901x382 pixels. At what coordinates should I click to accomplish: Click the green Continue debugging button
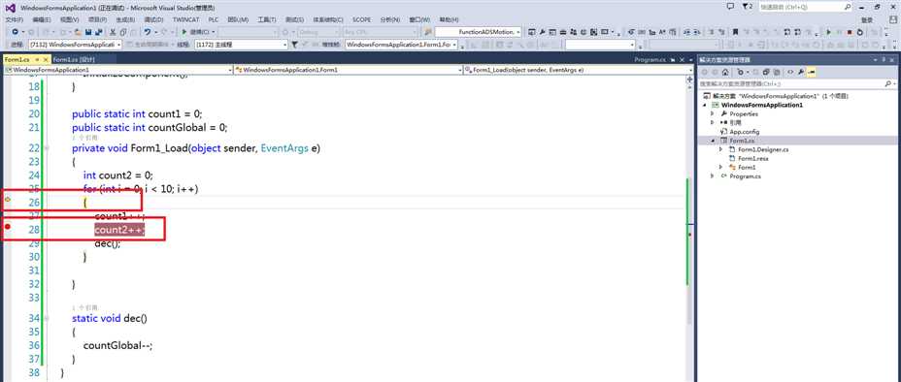(x=184, y=32)
